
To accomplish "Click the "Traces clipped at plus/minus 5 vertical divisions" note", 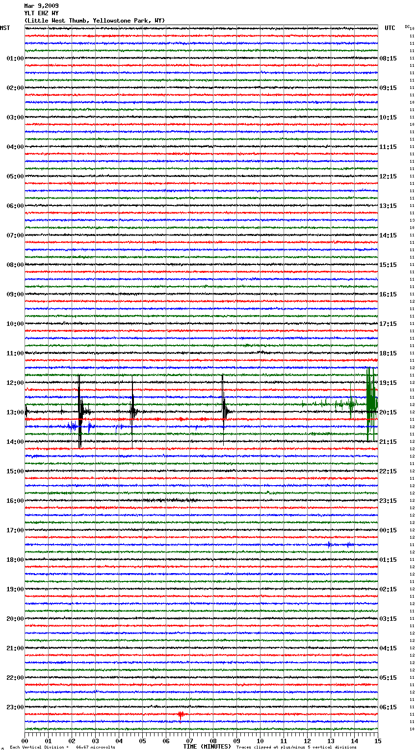I will click(296, 747).
